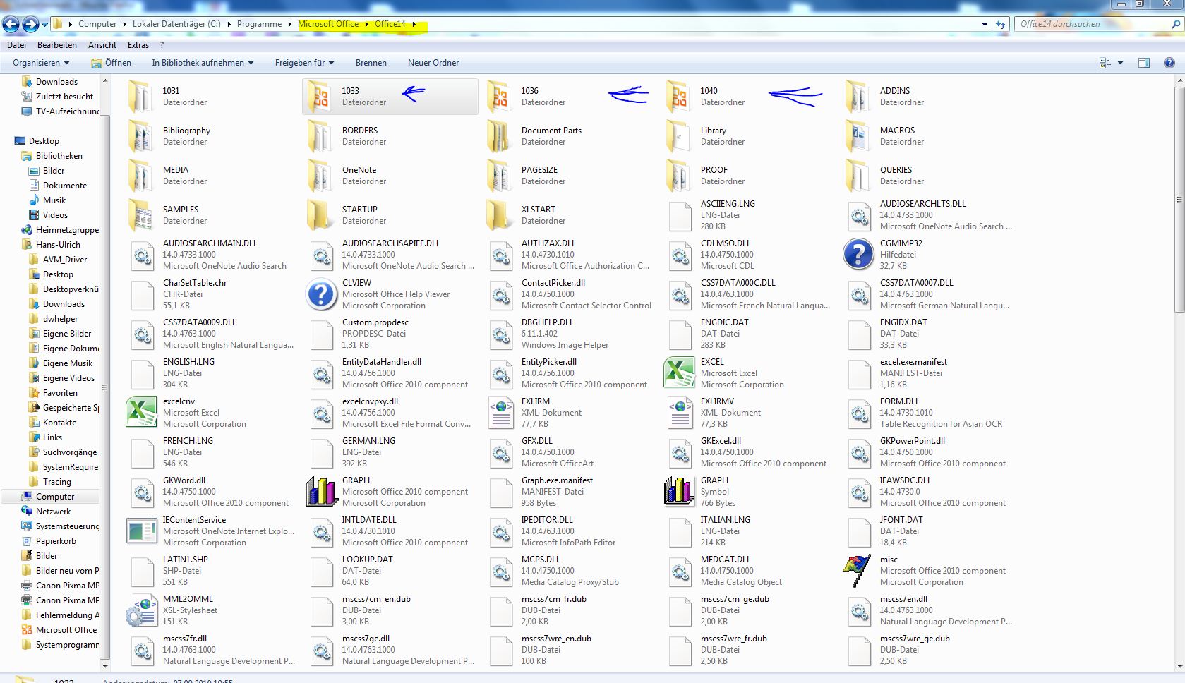Select the excel.exe.manifest file name
This screenshot has width=1185, height=683.
pyautogui.click(x=913, y=362)
